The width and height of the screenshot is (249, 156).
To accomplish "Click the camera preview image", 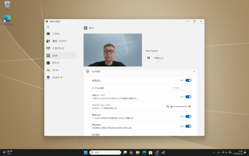I will (113, 50).
